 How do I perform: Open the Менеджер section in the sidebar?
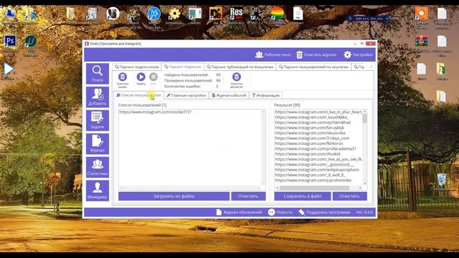(98, 191)
